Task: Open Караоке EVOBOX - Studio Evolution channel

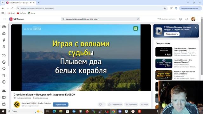Action: click(36, 103)
